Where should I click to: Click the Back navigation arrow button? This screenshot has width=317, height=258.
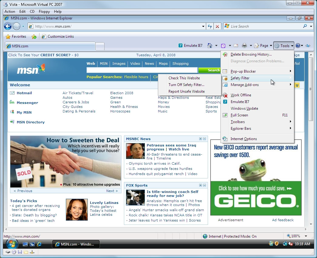[8, 26]
